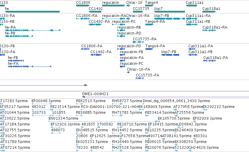
Task: Select the regucalcin-PB protein label
Action: pyautogui.click(x=131, y=52)
